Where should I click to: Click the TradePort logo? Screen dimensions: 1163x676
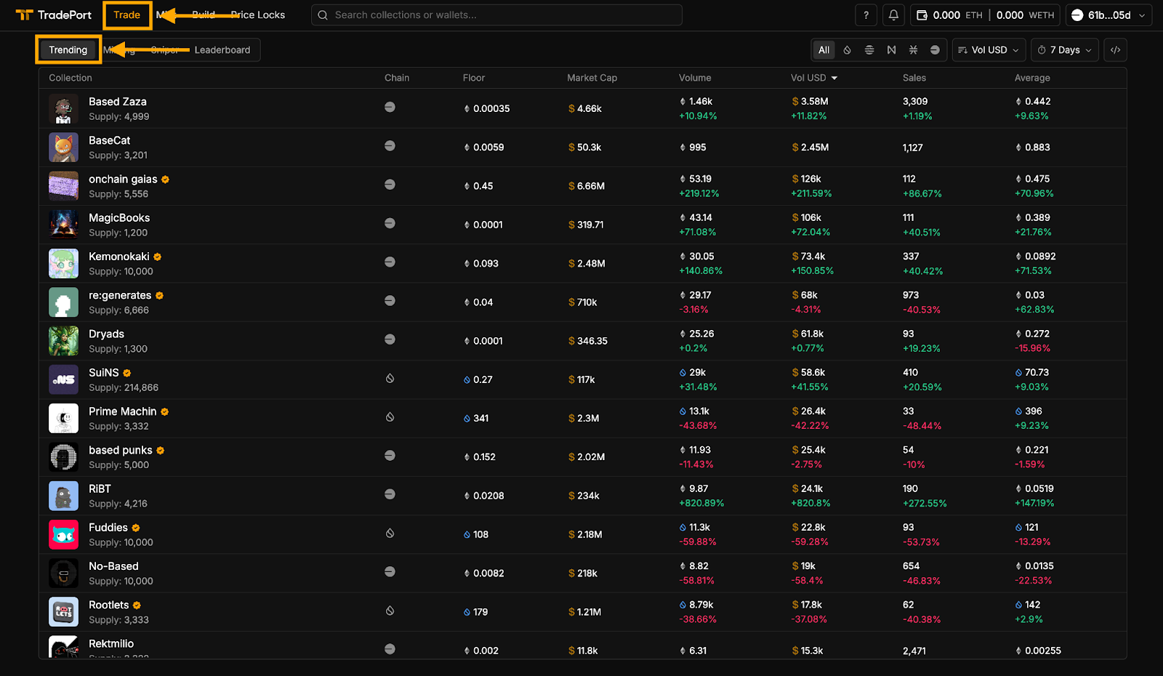click(54, 15)
